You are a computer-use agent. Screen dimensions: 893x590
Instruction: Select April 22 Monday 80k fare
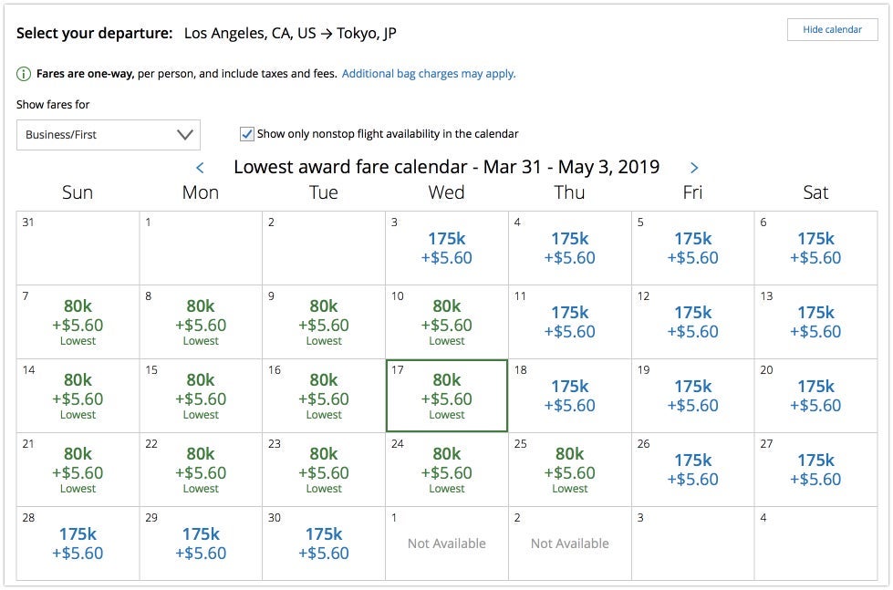201,469
